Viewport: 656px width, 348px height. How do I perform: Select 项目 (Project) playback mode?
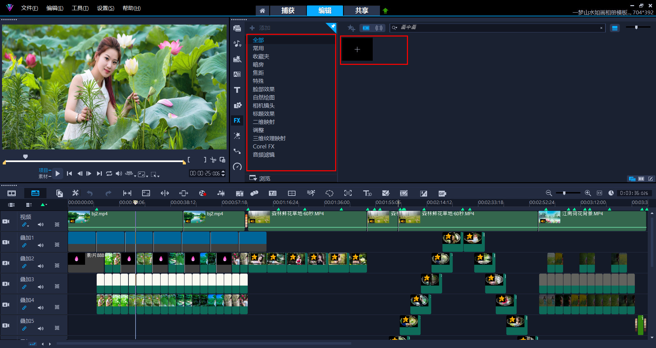43,170
